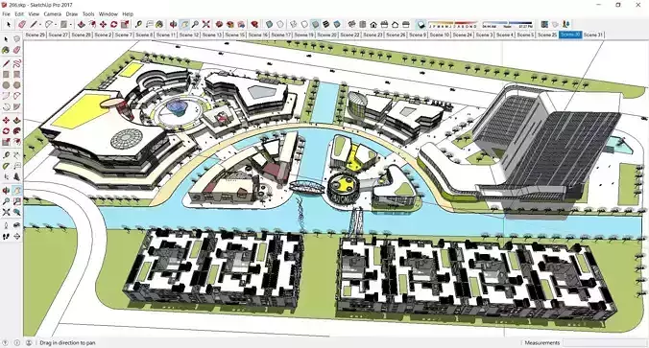This screenshot has width=649, height=348.
Task: Click the Pie tool in left palette
Action: [16, 107]
